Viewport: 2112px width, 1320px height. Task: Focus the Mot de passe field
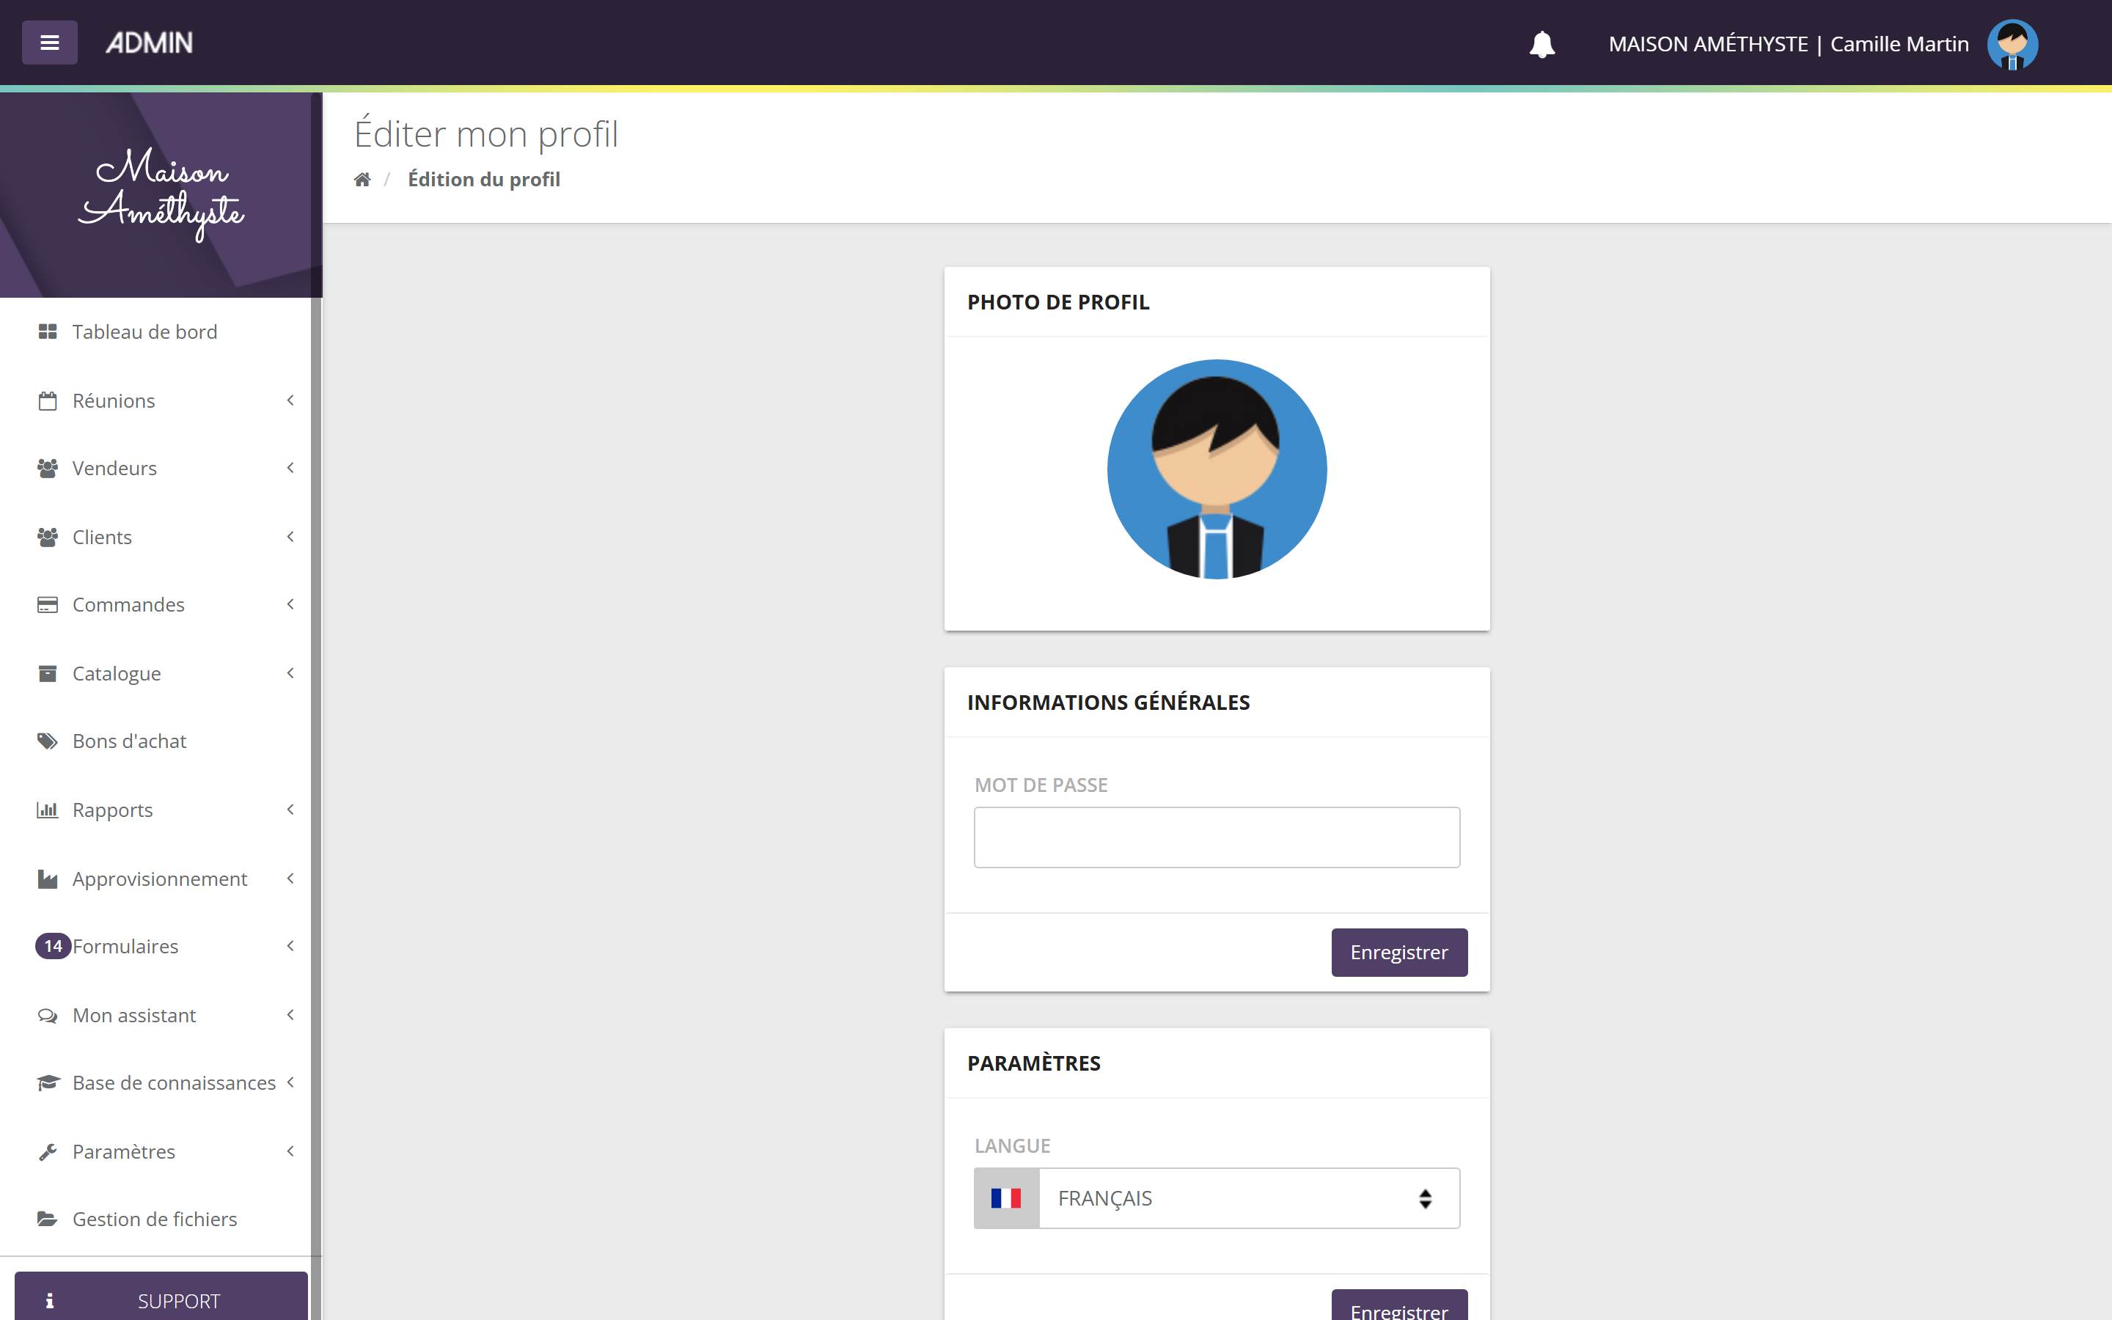1217,837
